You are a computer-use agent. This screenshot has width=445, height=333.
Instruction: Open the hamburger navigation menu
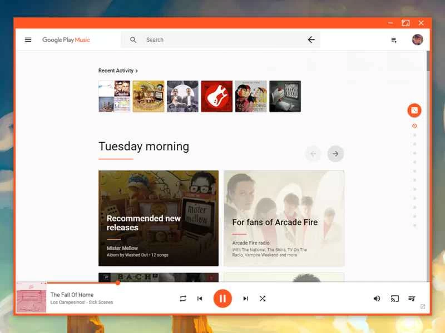pos(28,40)
